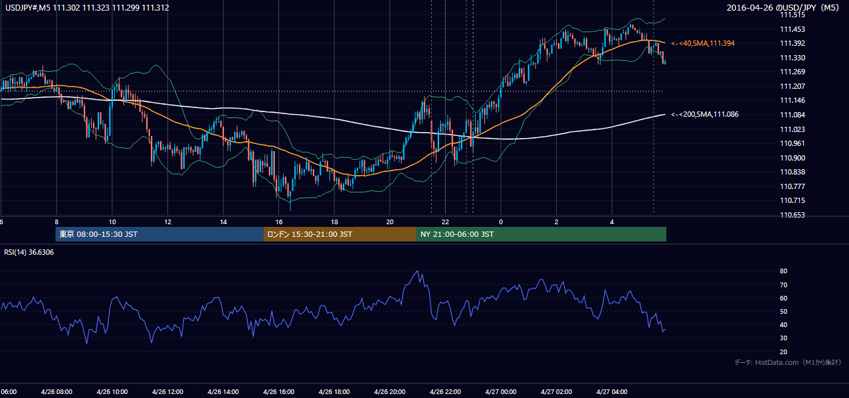Click the 4/26 08:00 time axis label
Viewport: 849px width, 398px height.
click(x=55, y=391)
